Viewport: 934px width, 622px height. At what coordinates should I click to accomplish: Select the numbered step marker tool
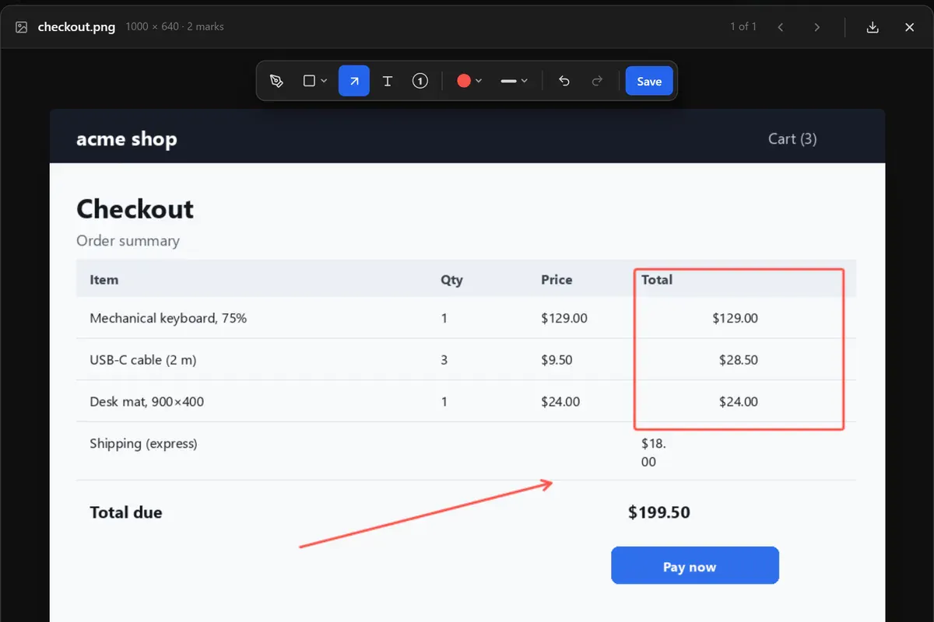coord(420,81)
